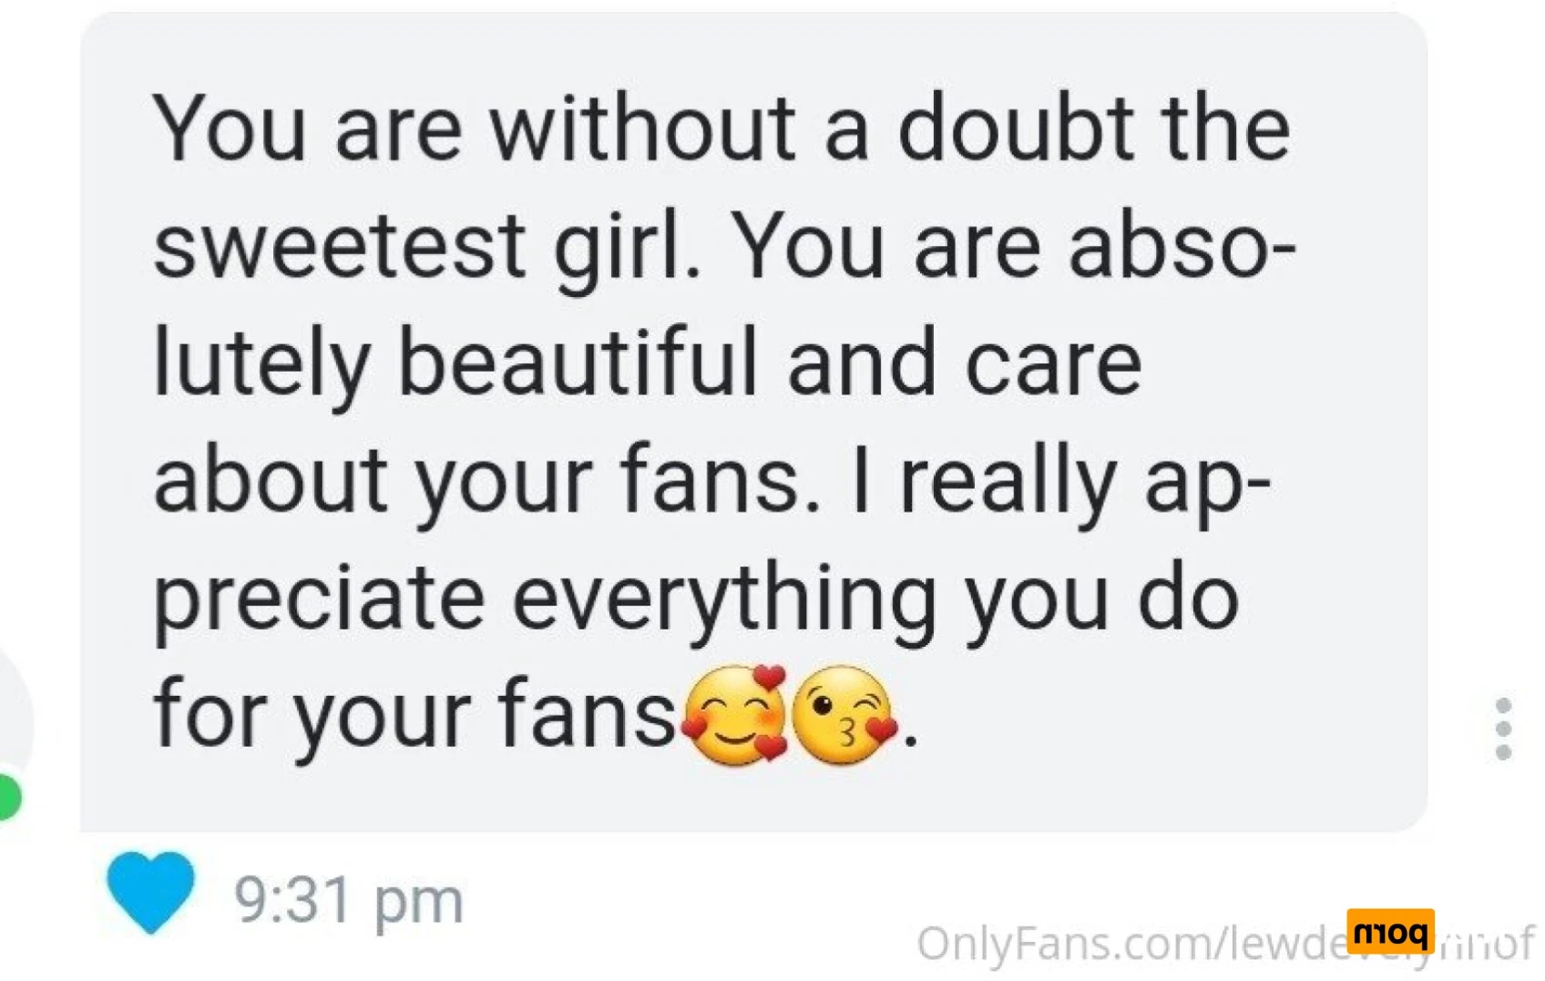1545x981 pixels.
Task: Select the gray message bubble background
Action: tap(753, 421)
